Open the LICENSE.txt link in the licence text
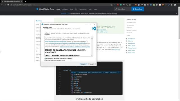The height and width of the screenshot is (101, 180). [68, 43]
